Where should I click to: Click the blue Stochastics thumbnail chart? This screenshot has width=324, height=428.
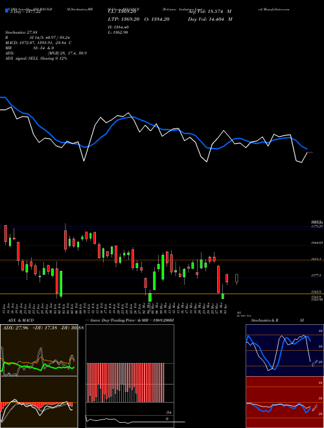pyautogui.click(x=284, y=350)
